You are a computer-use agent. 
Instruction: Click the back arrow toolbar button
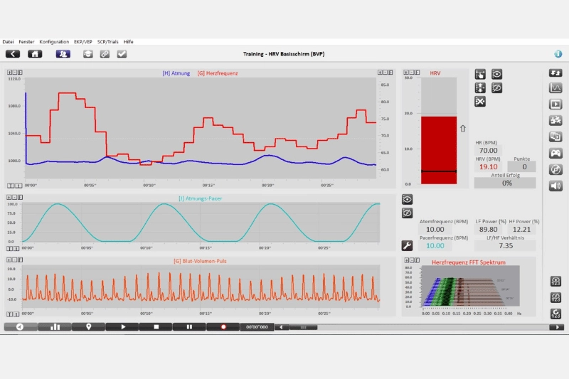(13, 54)
